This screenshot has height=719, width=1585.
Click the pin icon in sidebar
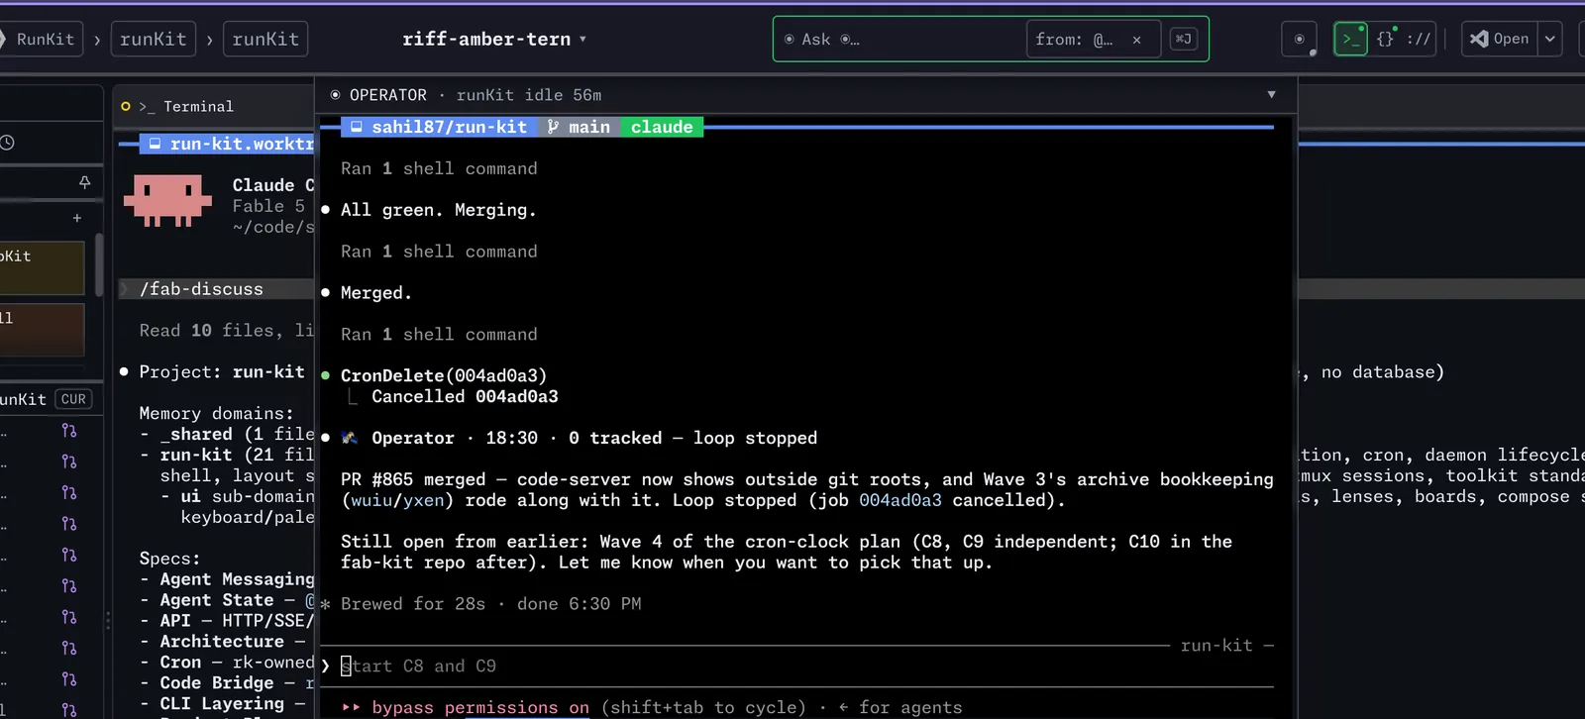click(84, 182)
